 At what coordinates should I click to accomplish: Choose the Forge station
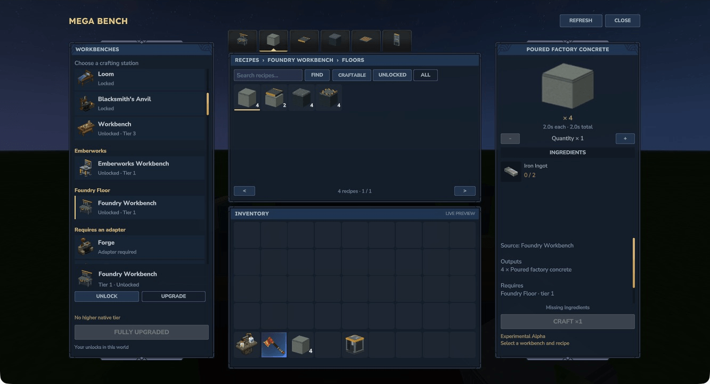click(x=140, y=247)
